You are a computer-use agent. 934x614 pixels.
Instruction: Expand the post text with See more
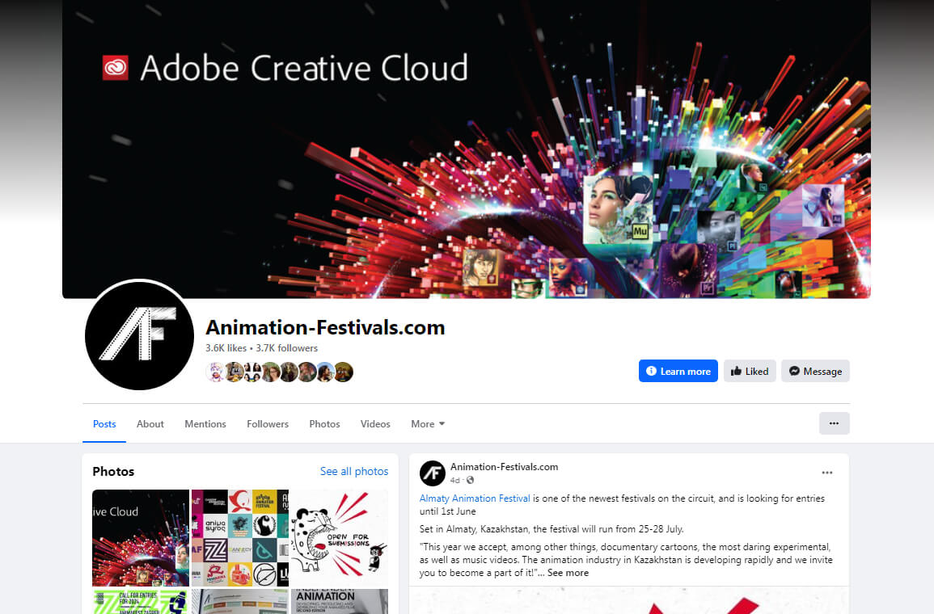click(568, 572)
